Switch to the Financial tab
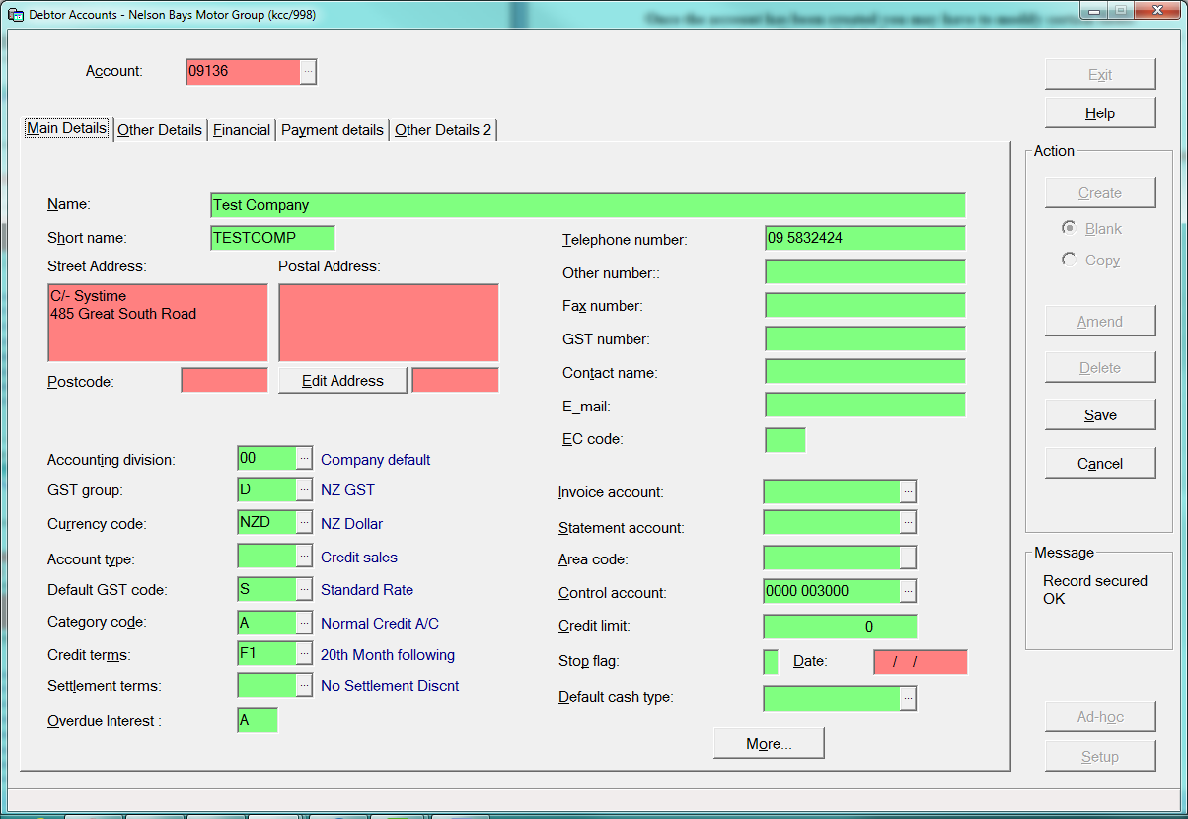This screenshot has width=1188, height=819. click(242, 130)
